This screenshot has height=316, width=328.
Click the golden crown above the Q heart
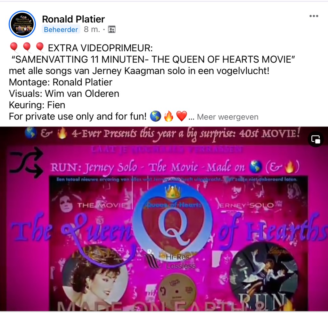173,192
